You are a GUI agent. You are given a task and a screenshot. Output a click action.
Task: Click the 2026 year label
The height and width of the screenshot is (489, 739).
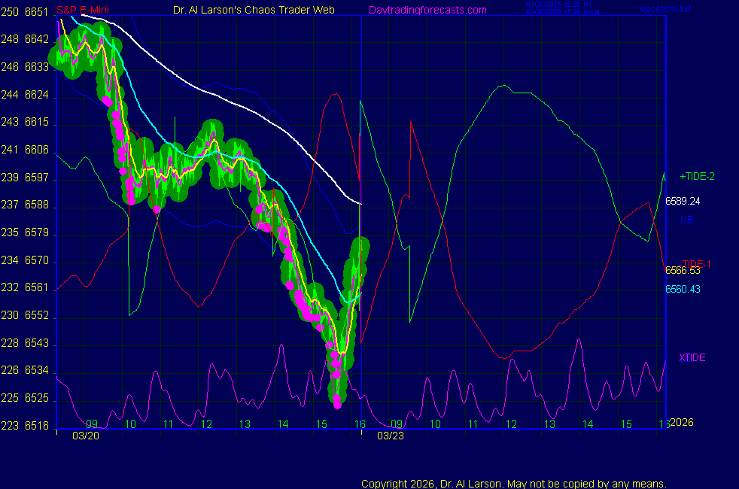click(x=683, y=422)
